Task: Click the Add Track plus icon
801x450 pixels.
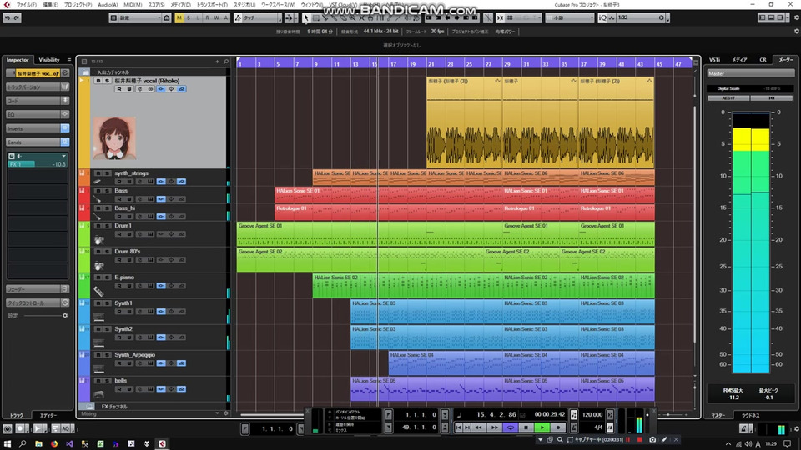Action: (217, 62)
